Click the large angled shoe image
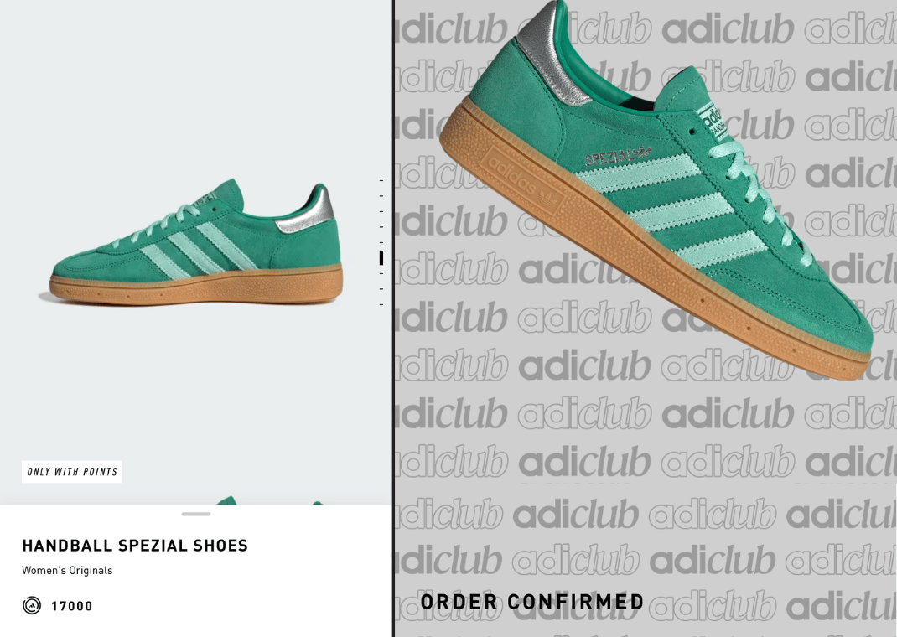The image size is (897, 637). (658, 189)
